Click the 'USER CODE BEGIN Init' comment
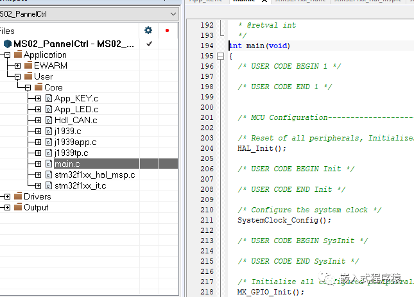 tap(296, 169)
